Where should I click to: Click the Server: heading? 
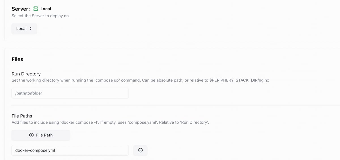(x=21, y=9)
